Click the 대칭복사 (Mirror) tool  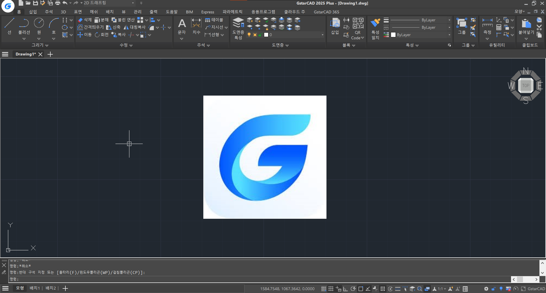pyautogui.click(x=135, y=27)
